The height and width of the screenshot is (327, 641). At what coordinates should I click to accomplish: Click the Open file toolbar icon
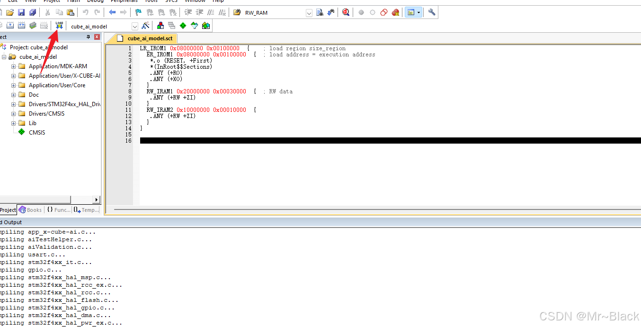[x=10, y=12]
